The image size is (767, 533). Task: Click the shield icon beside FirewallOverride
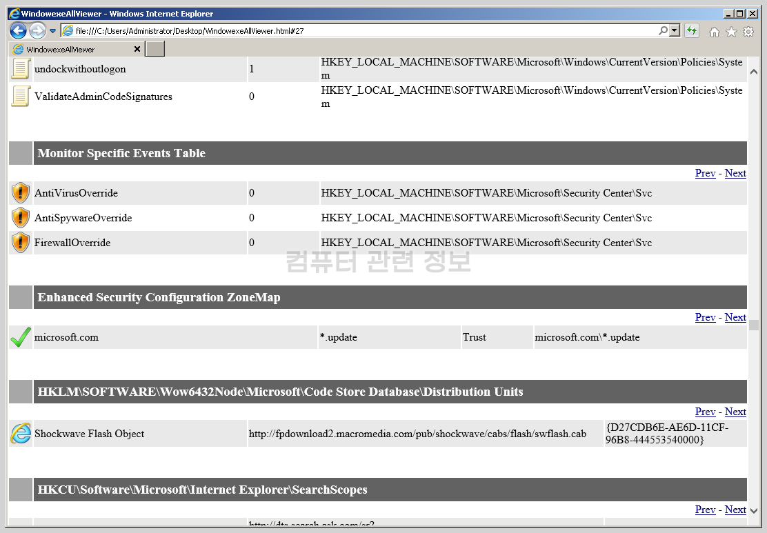click(21, 243)
